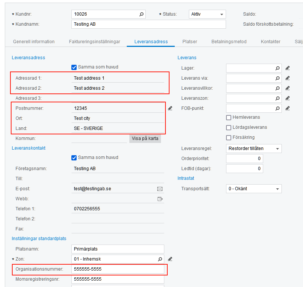Open the Leverans via lookup magnifier
The height and width of the screenshot is (287, 303).
277,78
